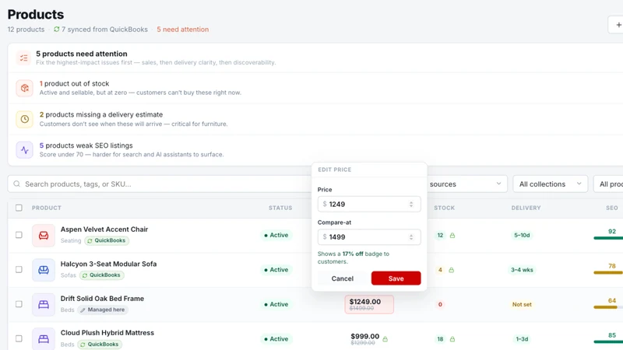Click the SEO score bar showing 92

click(x=608, y=238)
